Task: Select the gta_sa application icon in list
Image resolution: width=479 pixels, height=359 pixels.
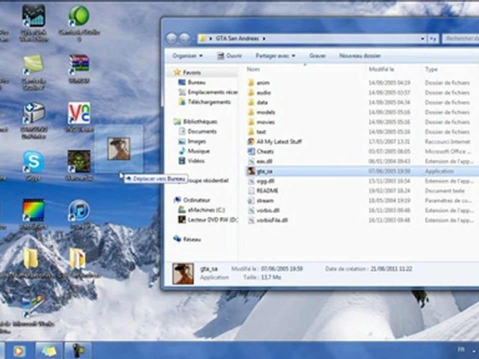Action: click(x=251, y=171)
